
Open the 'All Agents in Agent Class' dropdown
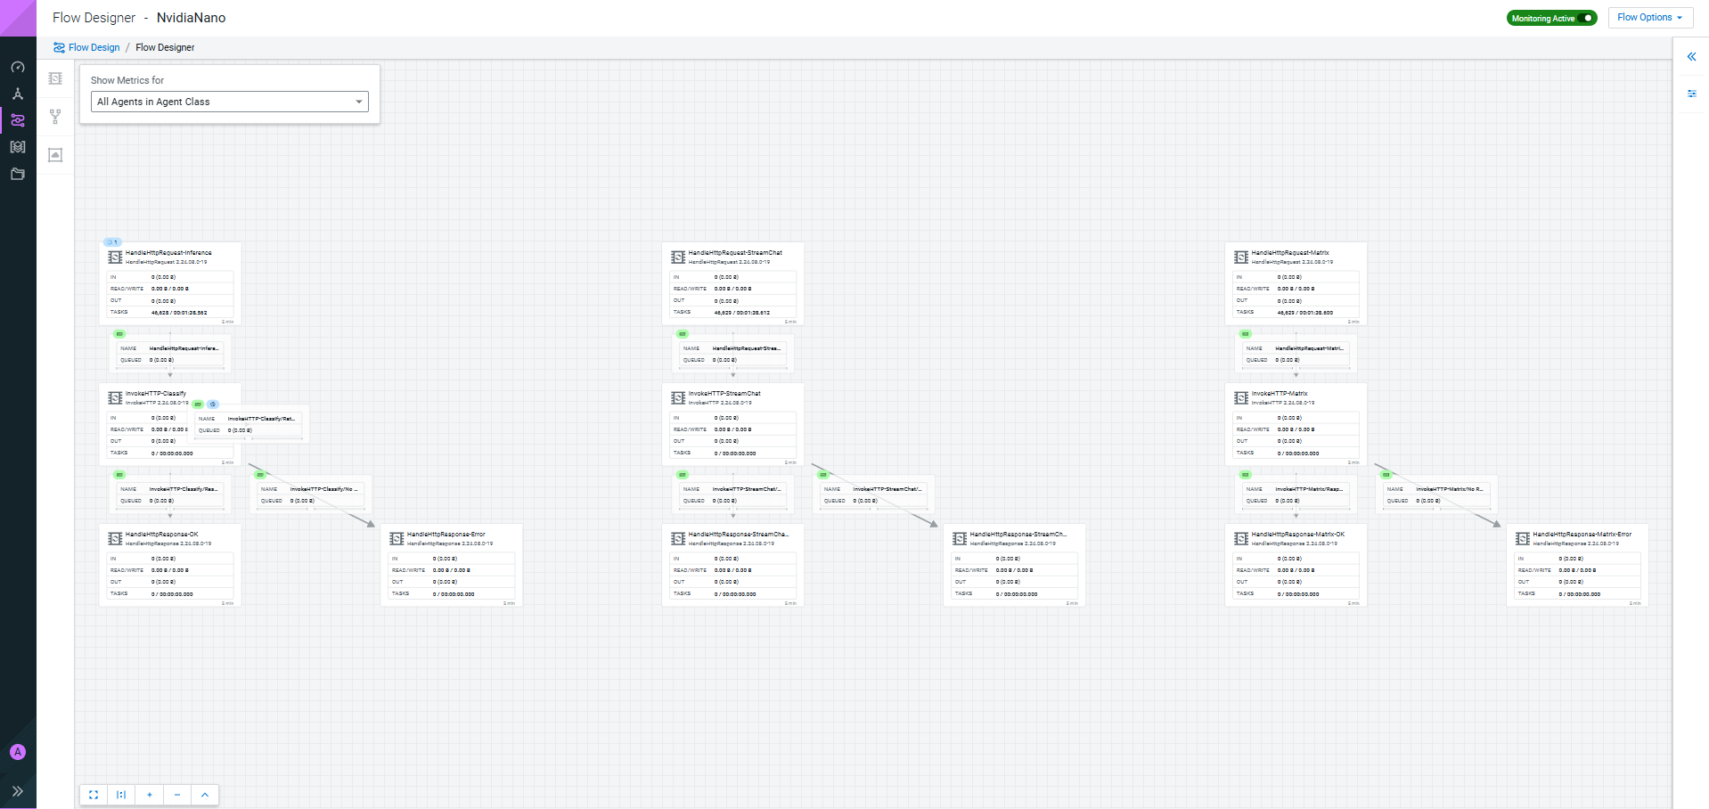tap(230, 102)
